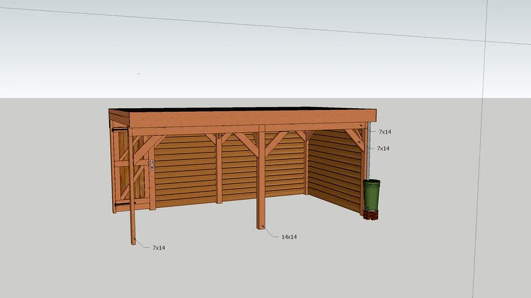Click the silver door handle
The width and height of the screenshot is (531, 298).
151,165
